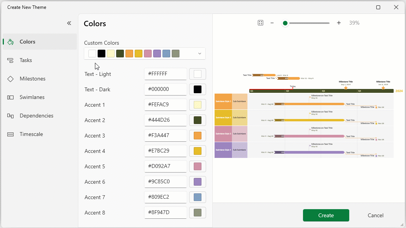Click the Accent 6 purple swatch
Viewport: 406px width, 228px height.
coord(197,181)
